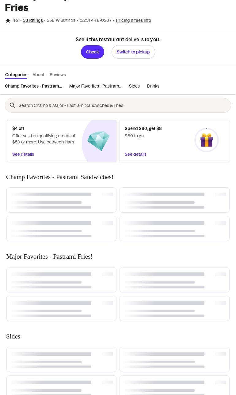Image resolution: width=236 pixels, height=395 pixels.
Task: Open the 33 ratings link
Action: pyautogui.click(x=33, y=20)
